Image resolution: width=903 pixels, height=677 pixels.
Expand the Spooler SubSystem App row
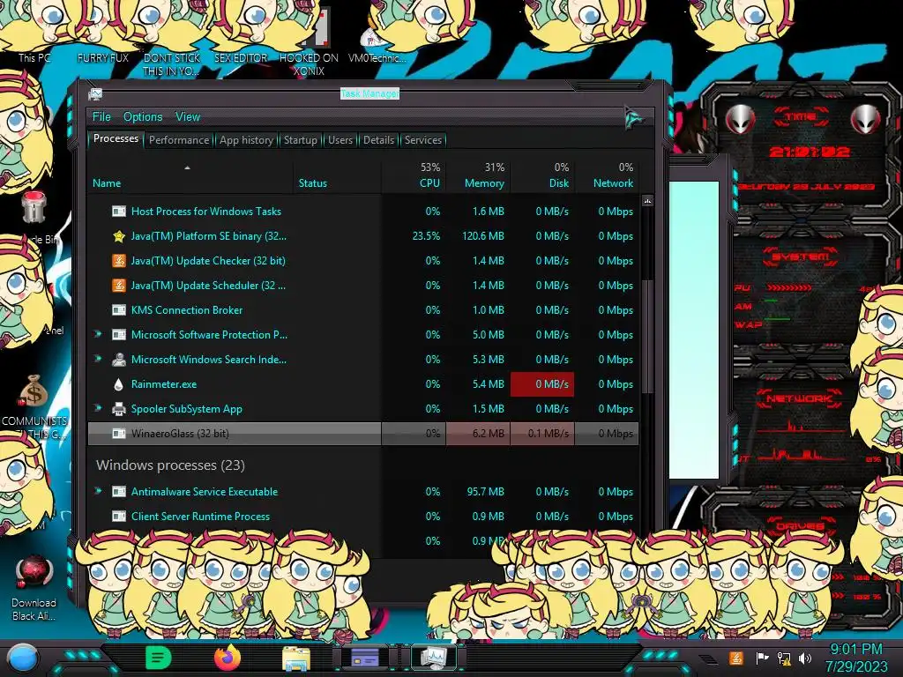pos(98,408)
